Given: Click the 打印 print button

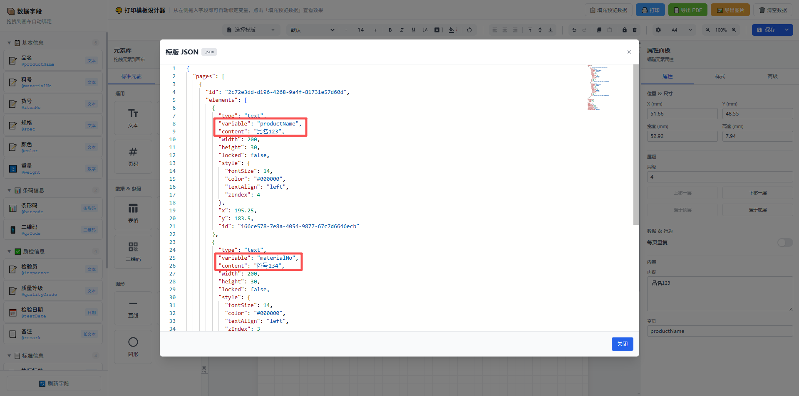Looking at the screenshot, I should pos(650,10).
